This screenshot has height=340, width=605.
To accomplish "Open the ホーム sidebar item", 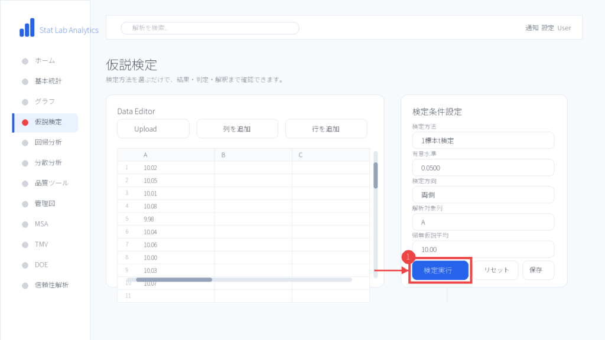I will tap(45, 61).
